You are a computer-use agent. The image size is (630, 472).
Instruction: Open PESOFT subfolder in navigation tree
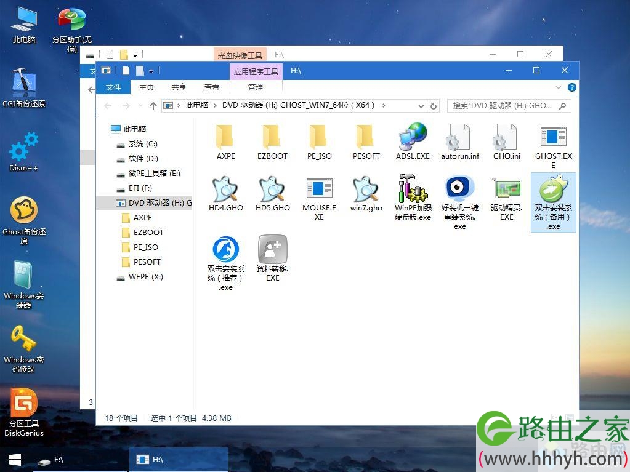(141, 262)
